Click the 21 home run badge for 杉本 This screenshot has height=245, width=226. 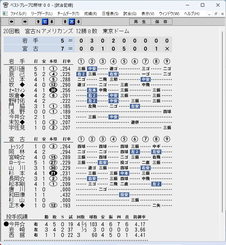(x=53, y=173)
